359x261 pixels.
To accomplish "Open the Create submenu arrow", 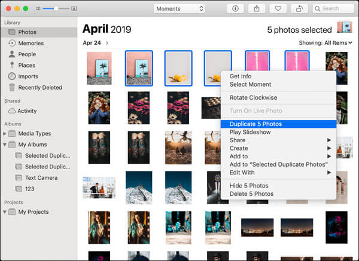I will (329, 148).
